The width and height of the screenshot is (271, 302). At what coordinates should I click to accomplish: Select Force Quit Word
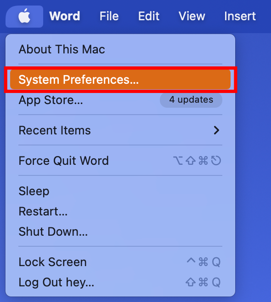click(120, 161)
